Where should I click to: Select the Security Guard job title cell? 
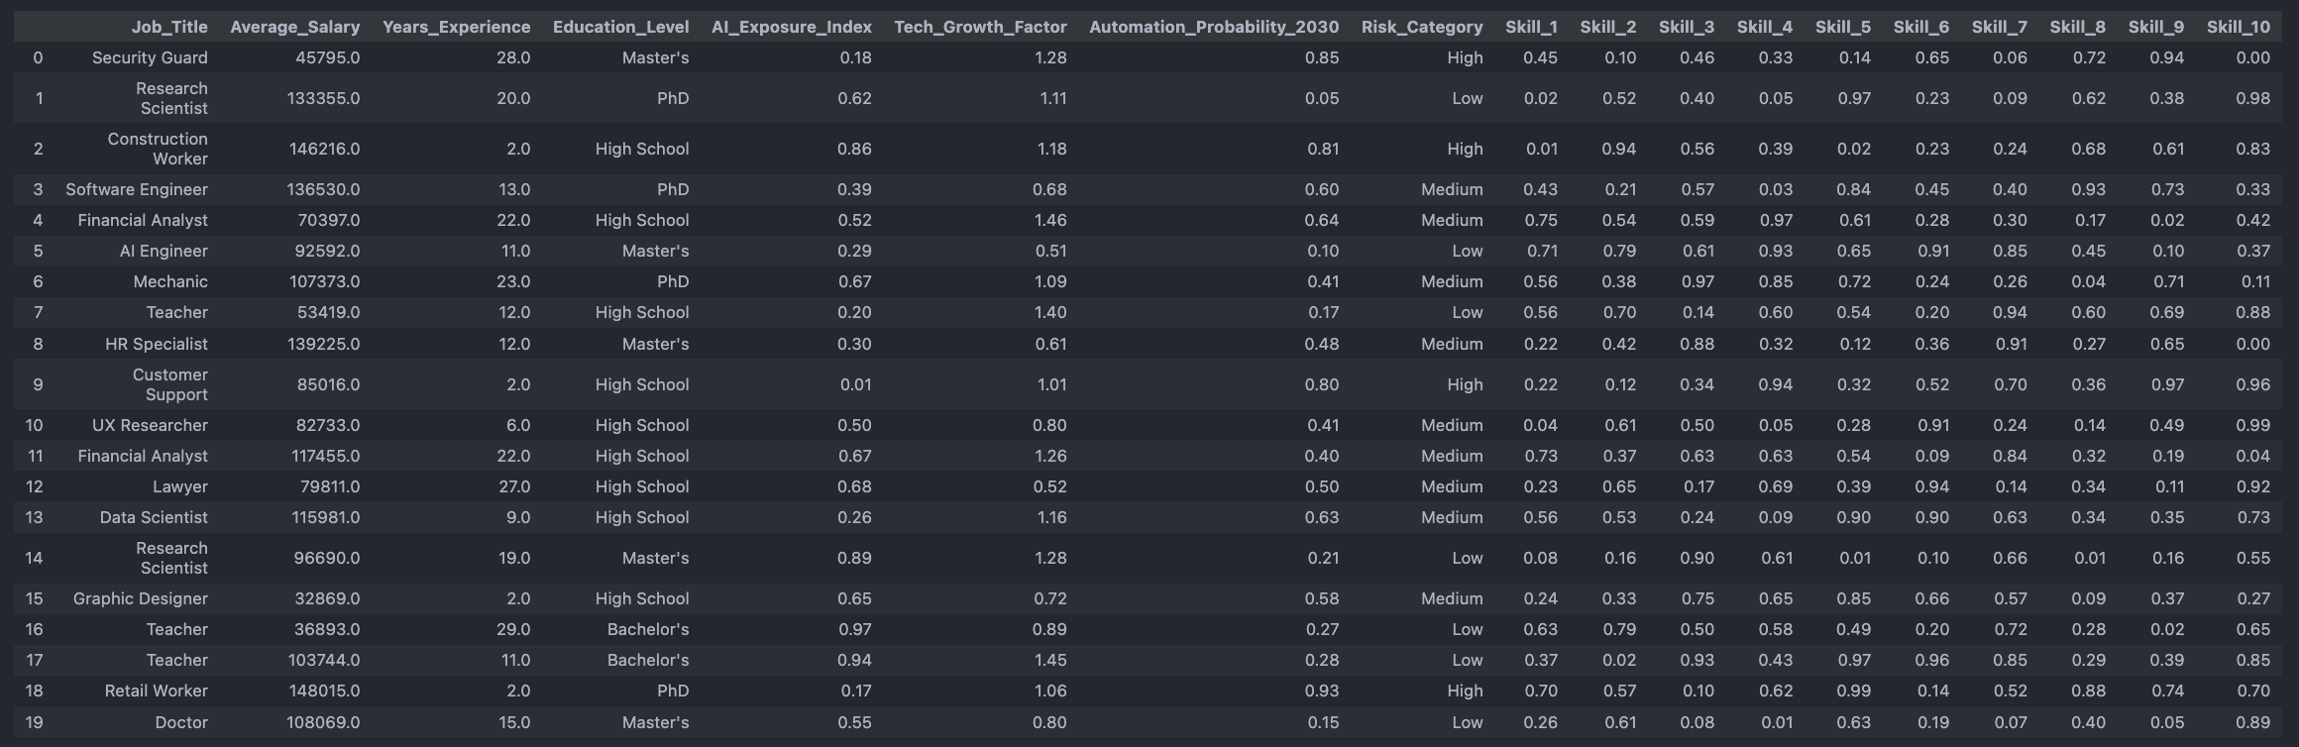click(x=150, y=57)
